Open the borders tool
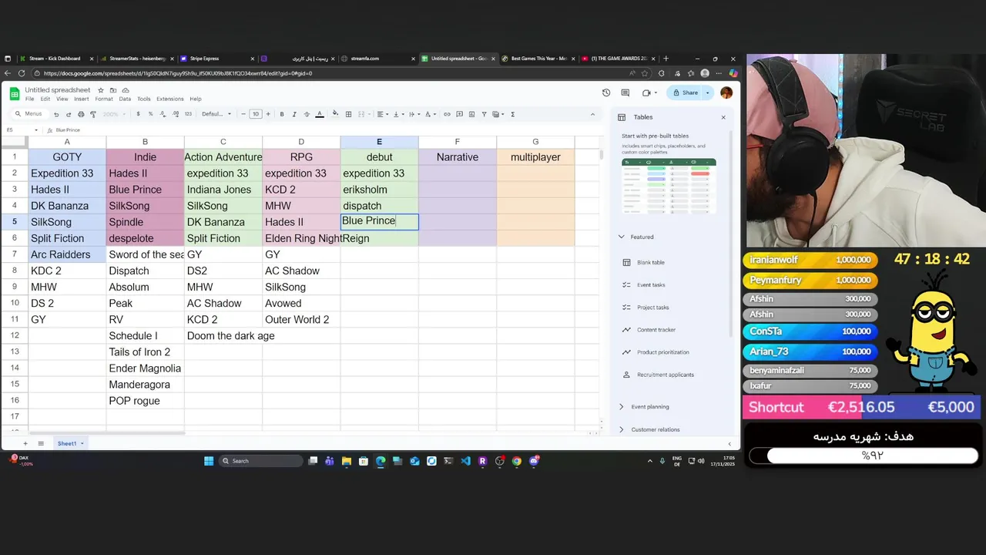The image size is (986, 555). [x=348, y=114]
